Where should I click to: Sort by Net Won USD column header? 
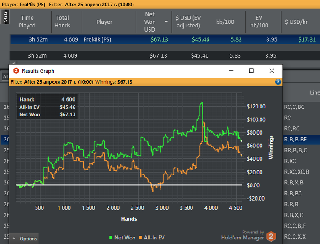click(150, 22)
